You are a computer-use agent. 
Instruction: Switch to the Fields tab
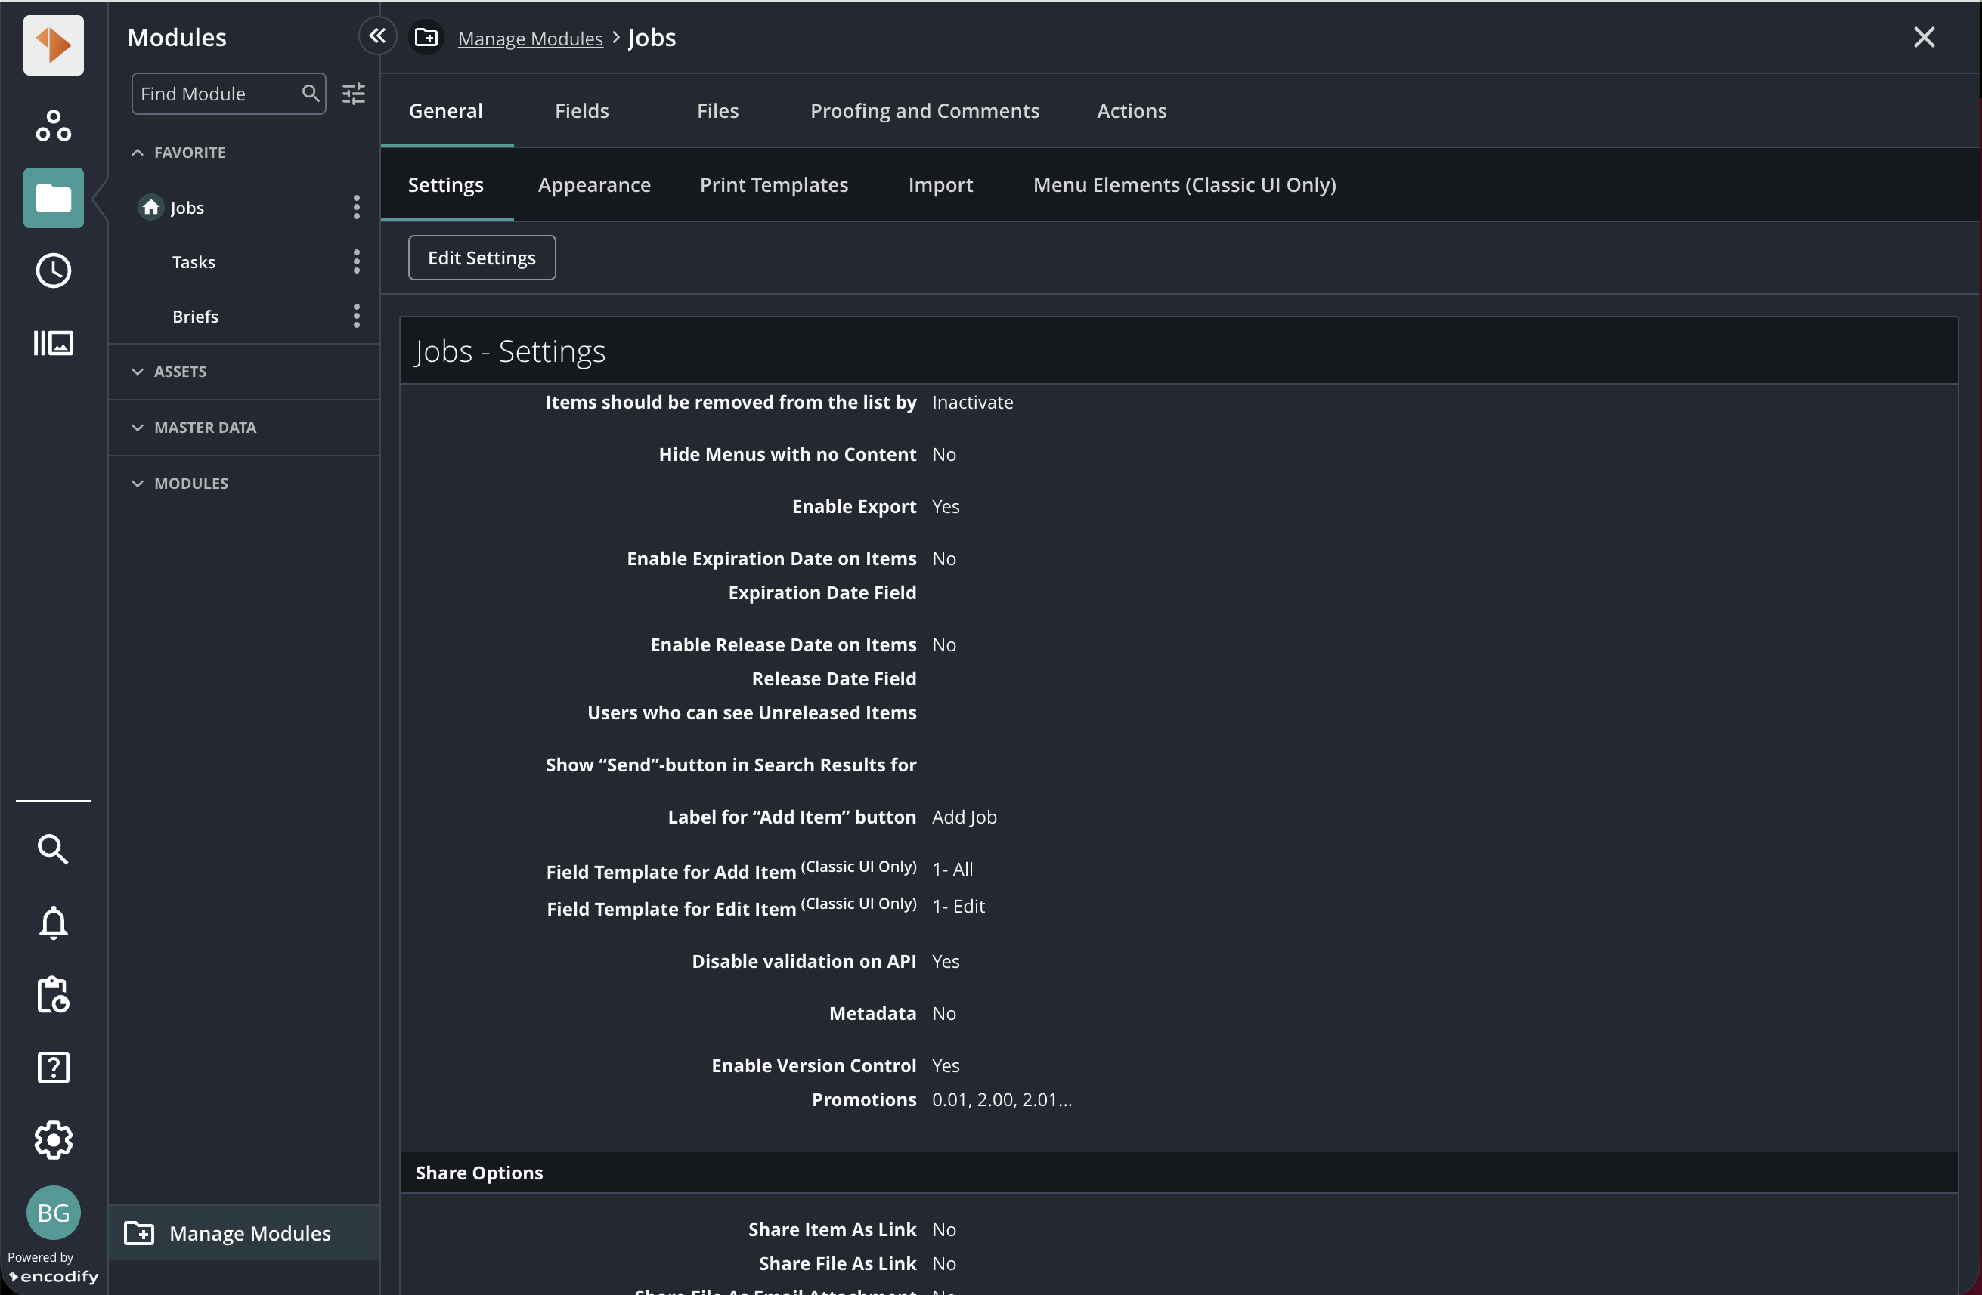coord(582,111)
